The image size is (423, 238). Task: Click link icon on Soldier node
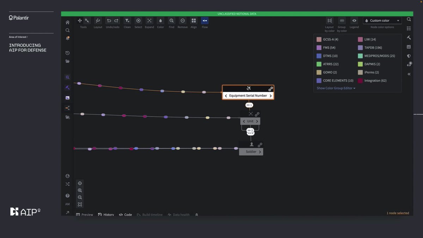point(260,145)
